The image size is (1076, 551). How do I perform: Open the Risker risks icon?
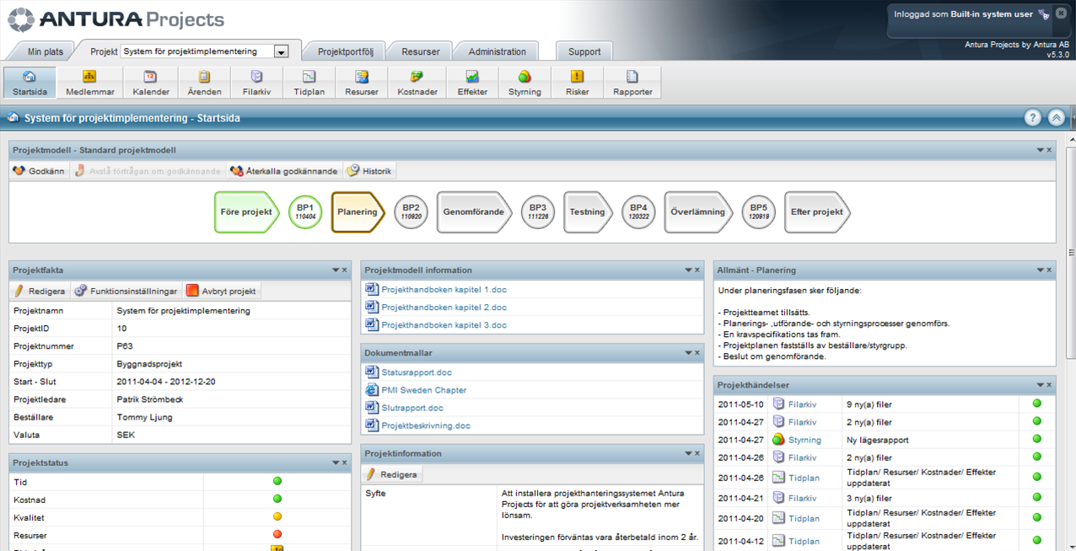pos(578,83)
